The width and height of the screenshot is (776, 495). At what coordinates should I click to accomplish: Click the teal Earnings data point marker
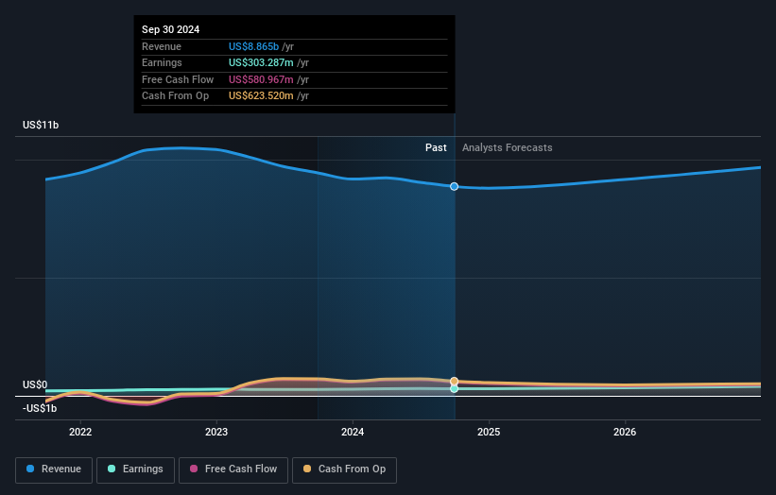(x=454, y=389)
